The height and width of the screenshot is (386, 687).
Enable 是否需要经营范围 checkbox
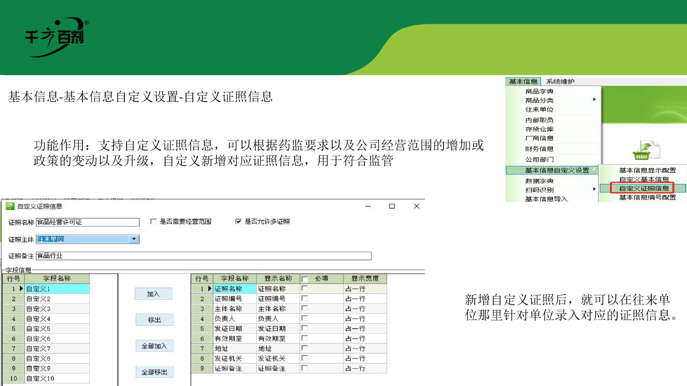pyautogui.click(x=154, y=222)
